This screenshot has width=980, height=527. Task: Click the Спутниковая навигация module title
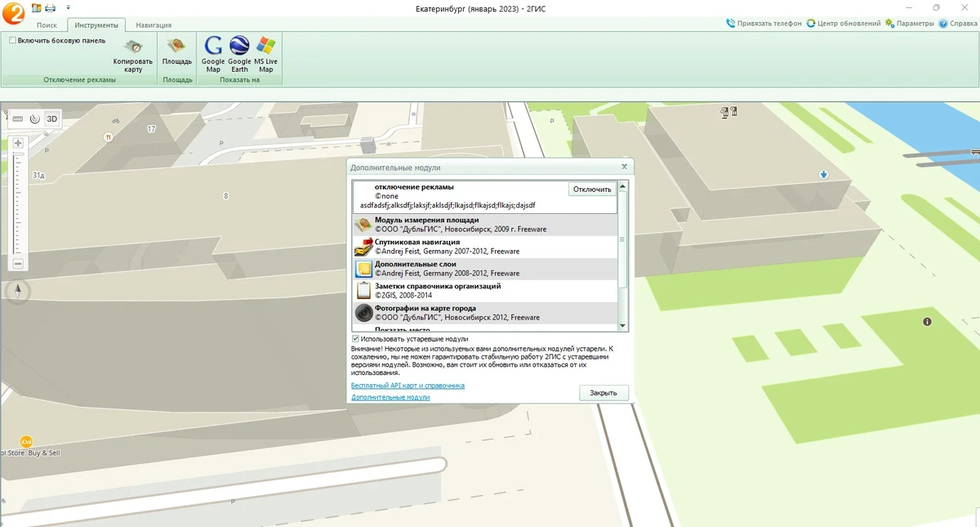point(417,242)
